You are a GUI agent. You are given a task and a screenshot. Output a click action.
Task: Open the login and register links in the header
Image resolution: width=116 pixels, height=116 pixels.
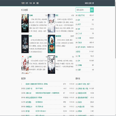pyautogui.click(x=89, y=3)
